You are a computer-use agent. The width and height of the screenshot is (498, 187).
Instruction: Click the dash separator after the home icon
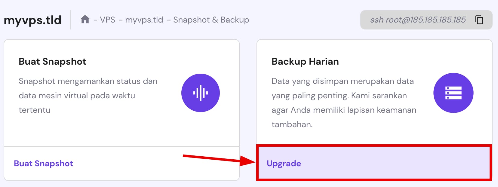(x=95, y=20)
